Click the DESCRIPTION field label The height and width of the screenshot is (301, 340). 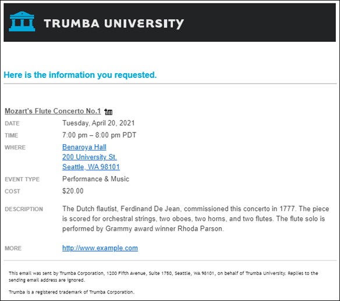point(24,209)
